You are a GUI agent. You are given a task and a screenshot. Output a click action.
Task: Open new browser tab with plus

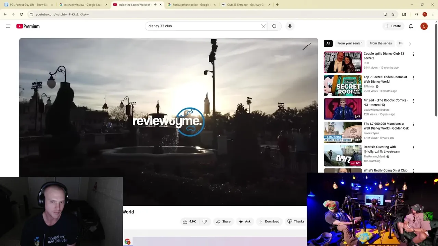coord(277,5)
